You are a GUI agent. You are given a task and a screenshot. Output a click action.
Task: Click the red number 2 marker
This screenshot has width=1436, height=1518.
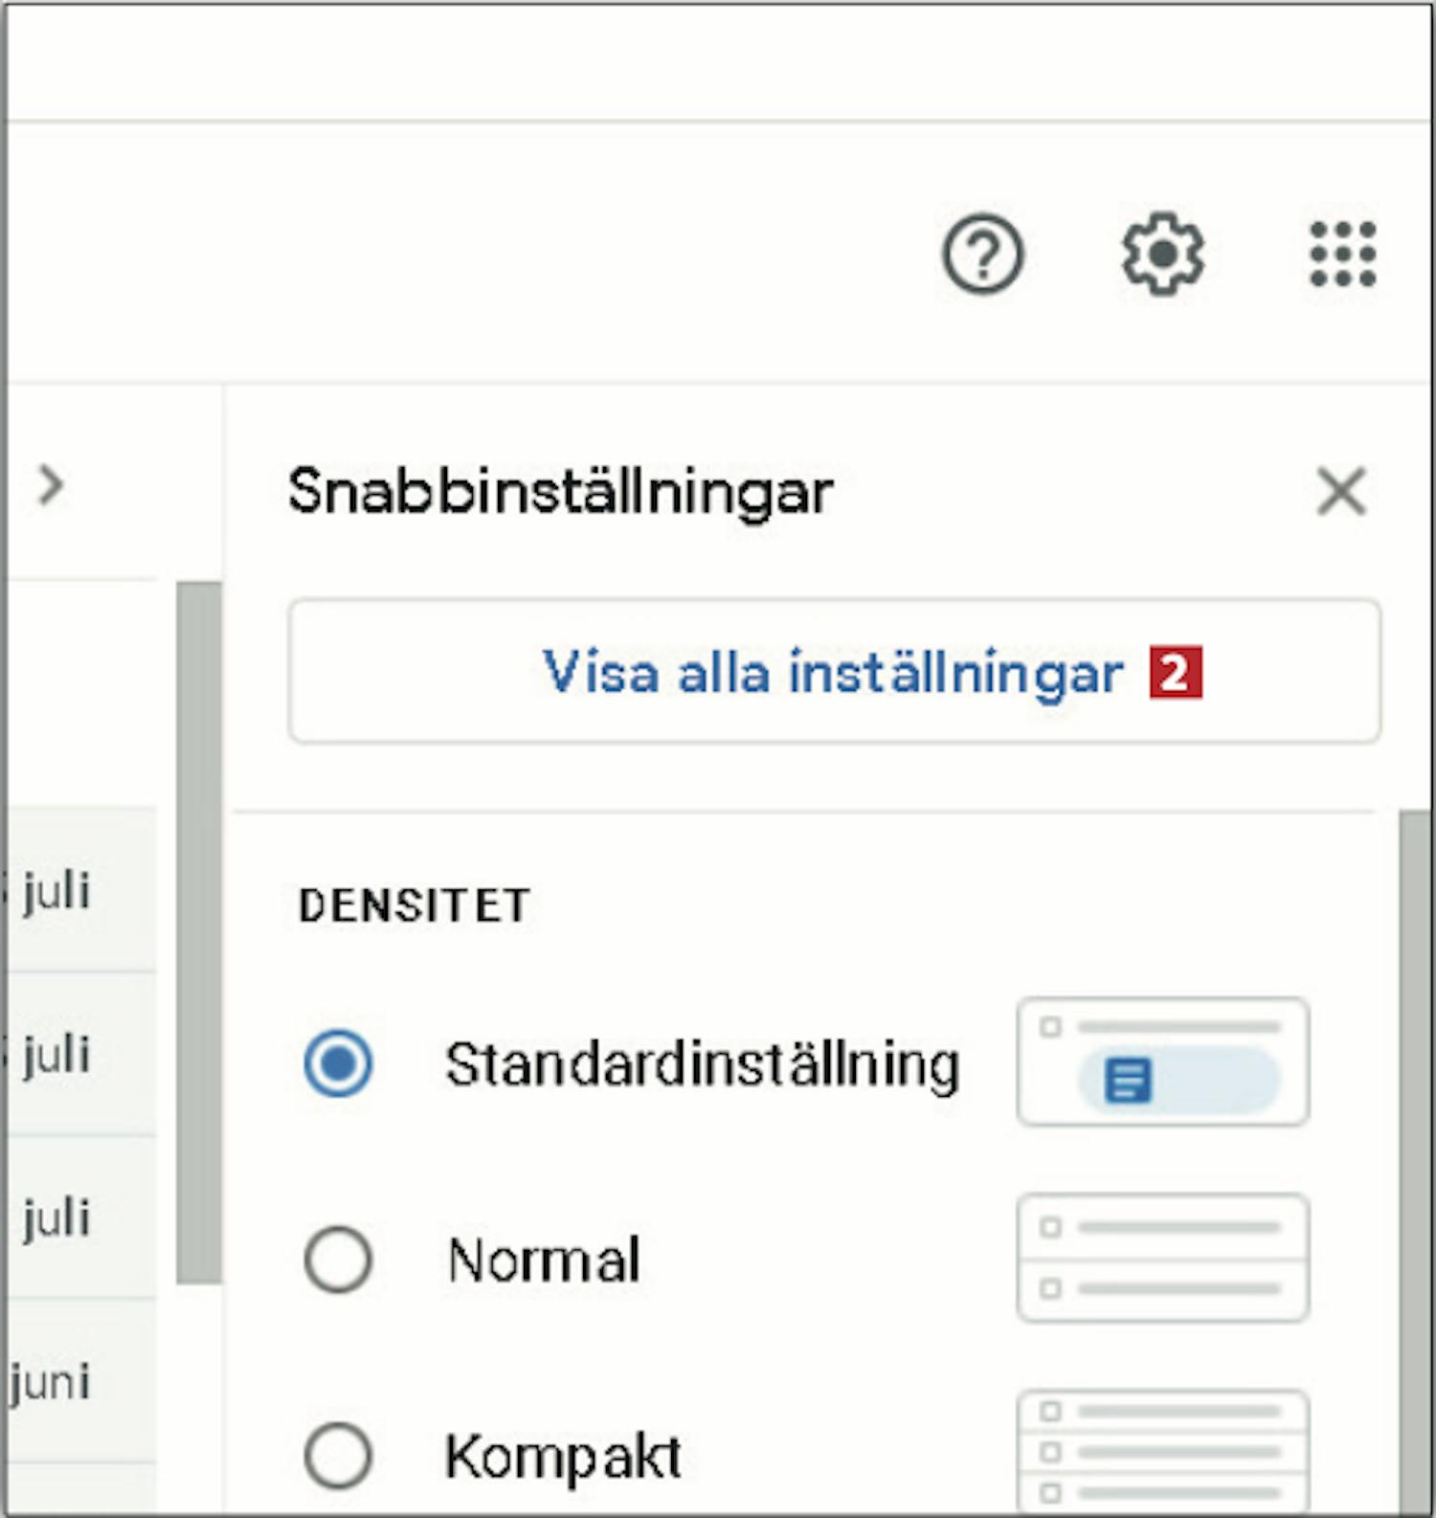coord(1176,674)
